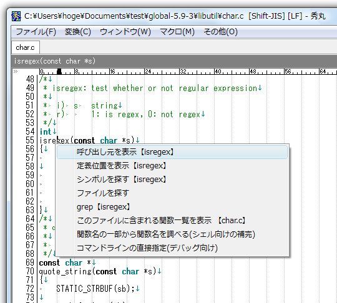Open the マクロ(M) menu
Viewport: 337px width, 303px height.
pos(177,32)
